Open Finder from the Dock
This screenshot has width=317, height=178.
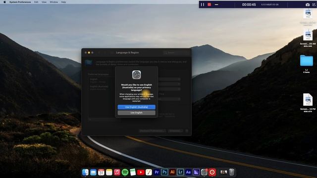click(x=85, y=172)
